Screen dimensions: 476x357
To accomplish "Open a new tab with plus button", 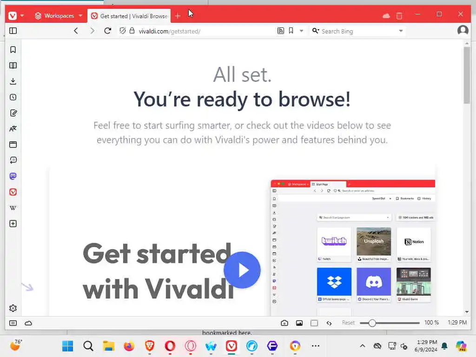I will (x=178, y=16).
